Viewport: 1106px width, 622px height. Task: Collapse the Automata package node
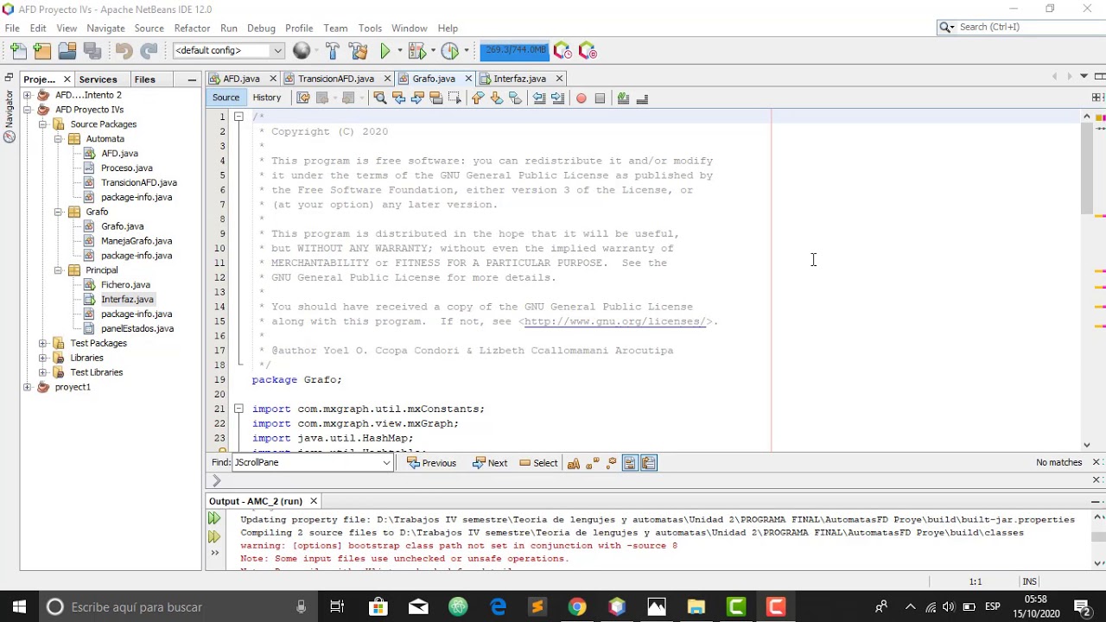click(58, 139)
